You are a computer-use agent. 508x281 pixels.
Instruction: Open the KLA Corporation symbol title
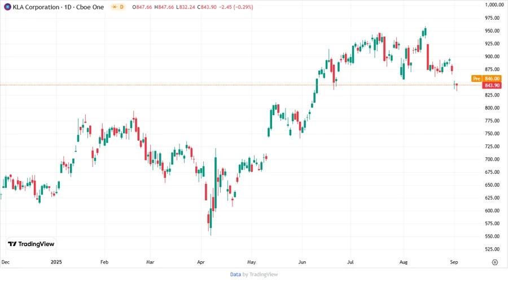(x=58, y=7)
